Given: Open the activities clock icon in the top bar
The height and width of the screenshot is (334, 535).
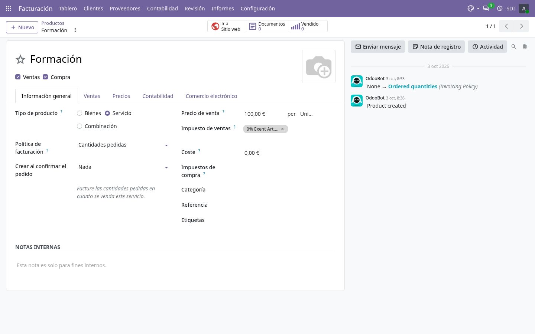Looking at the screenshot, I should point(500,8).
